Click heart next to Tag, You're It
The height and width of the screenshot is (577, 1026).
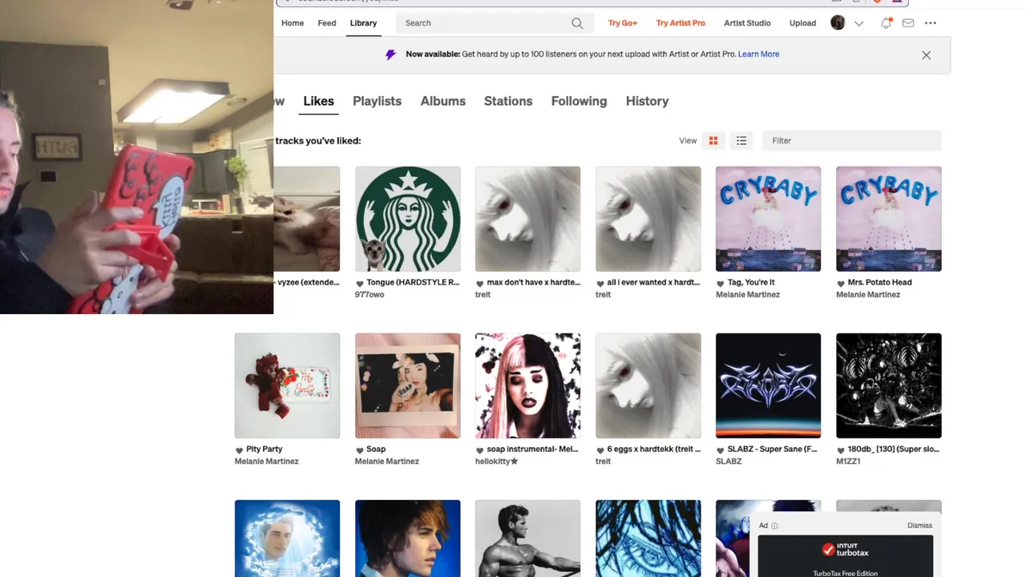721,284
